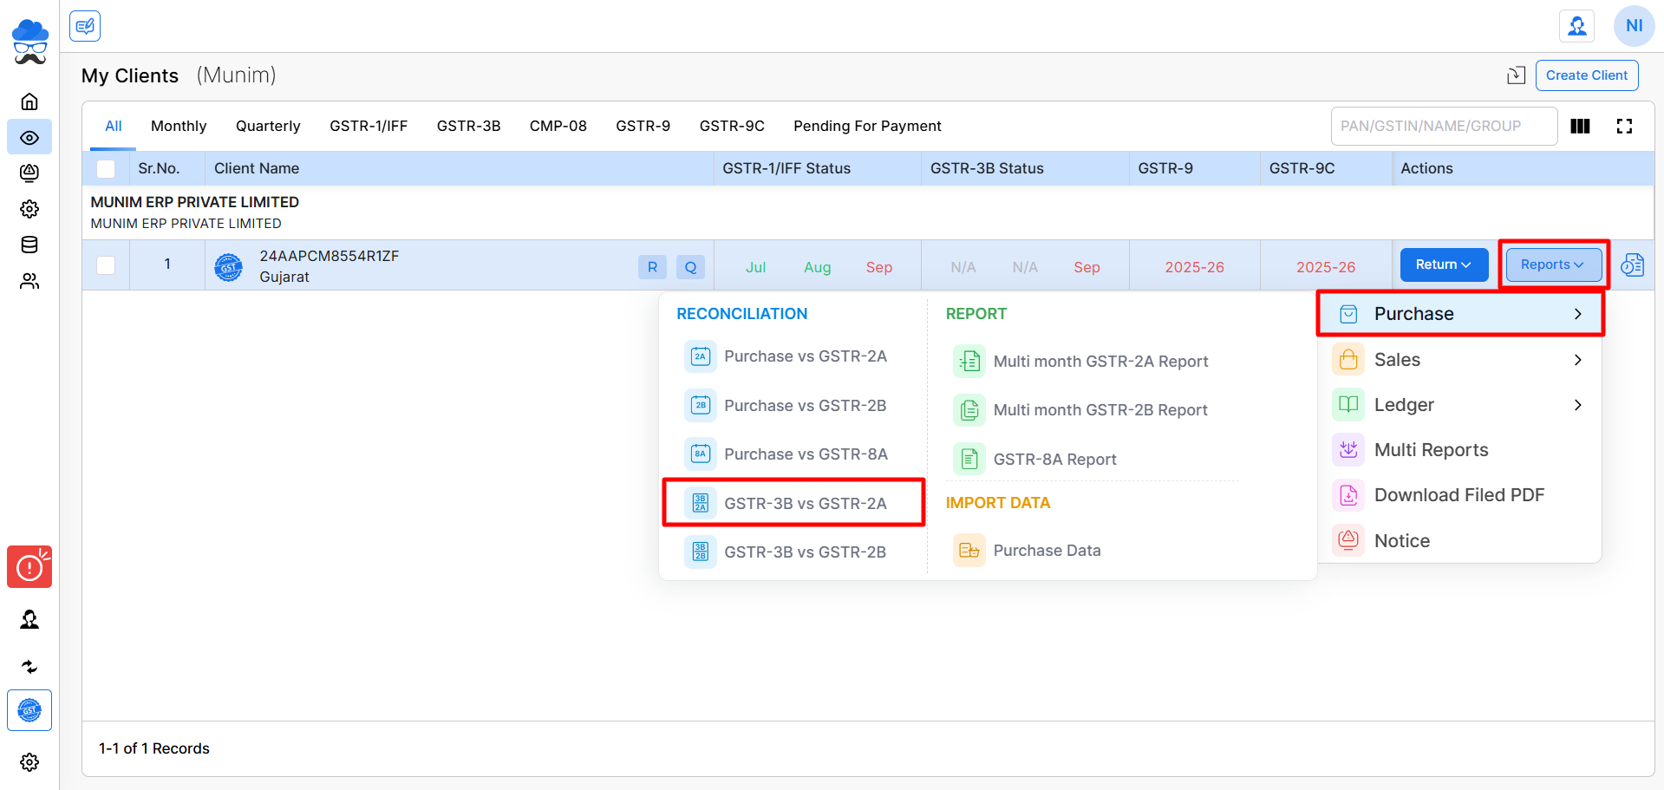Open Download Filed PDF option

click(1459, 495)
